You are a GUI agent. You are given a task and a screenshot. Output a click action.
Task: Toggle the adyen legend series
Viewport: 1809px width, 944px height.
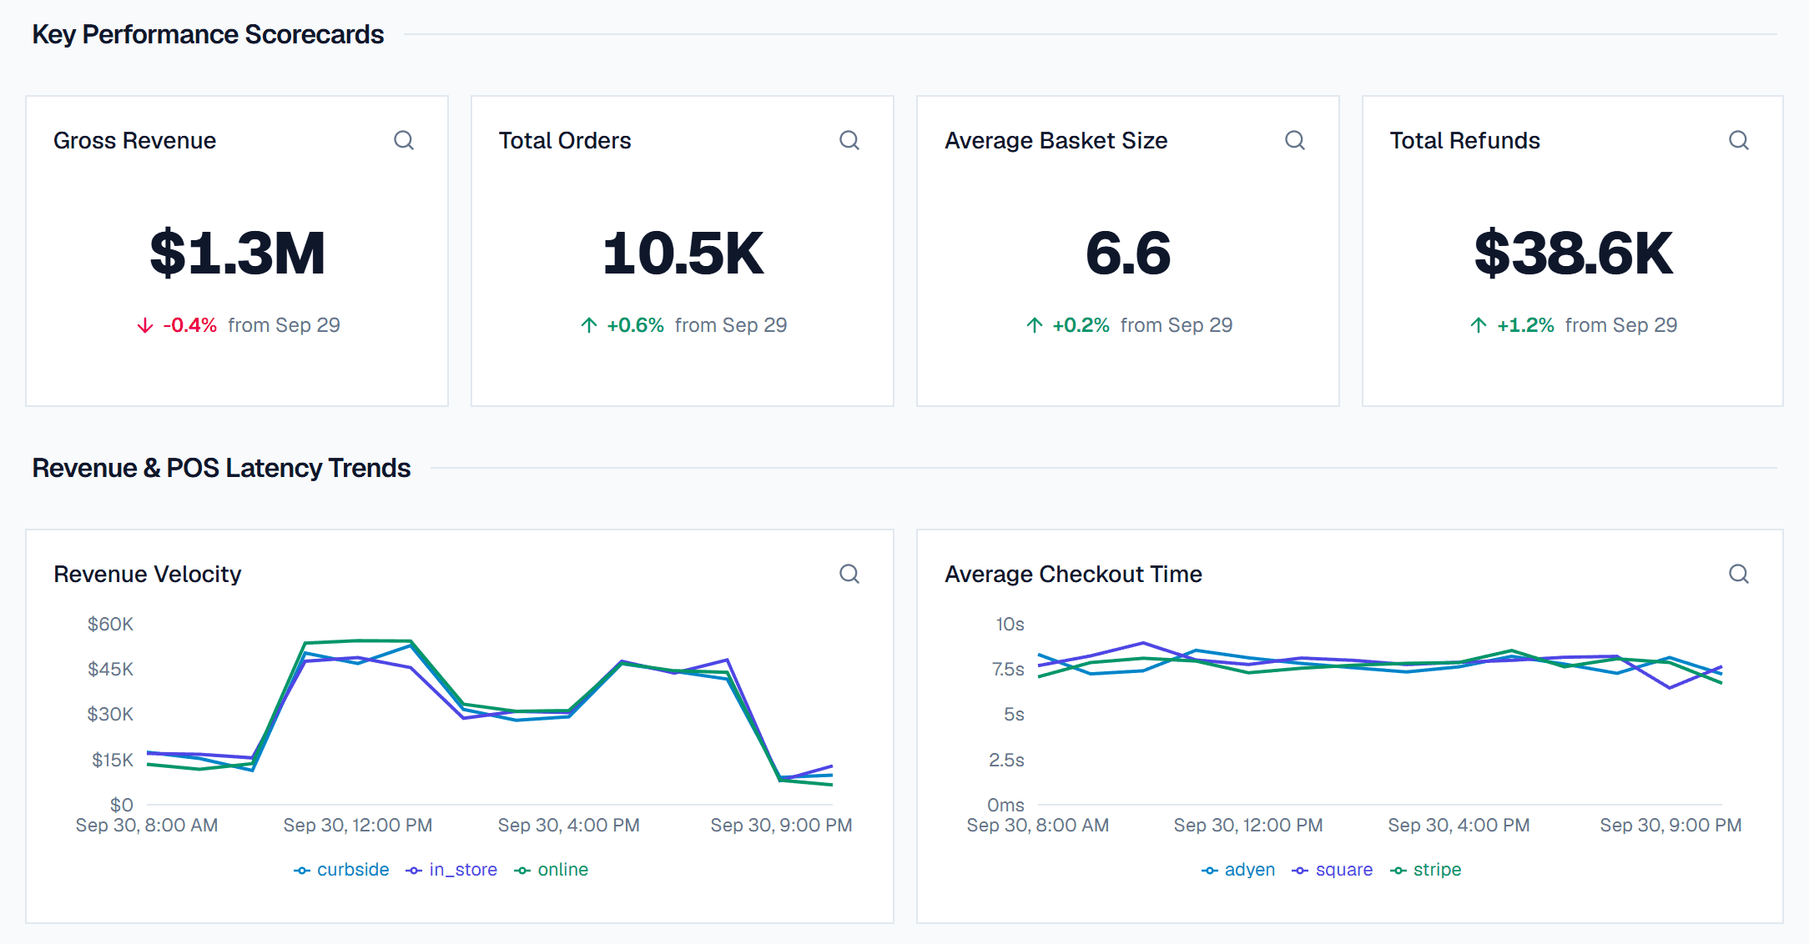pos(1238,870)
